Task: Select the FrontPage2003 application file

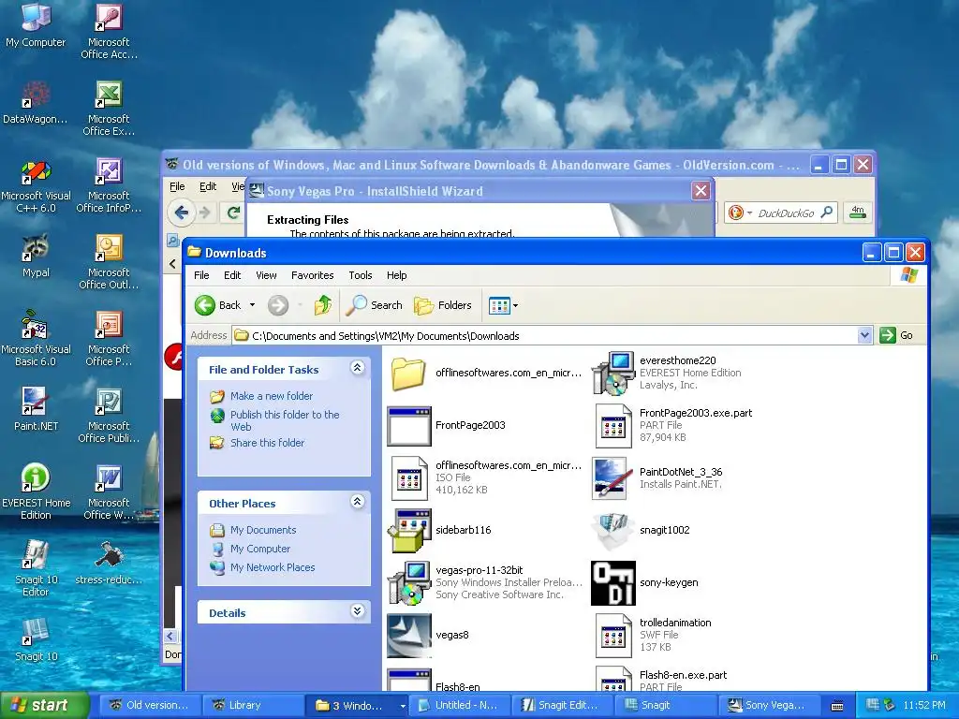Action: [x=447, y=426]
